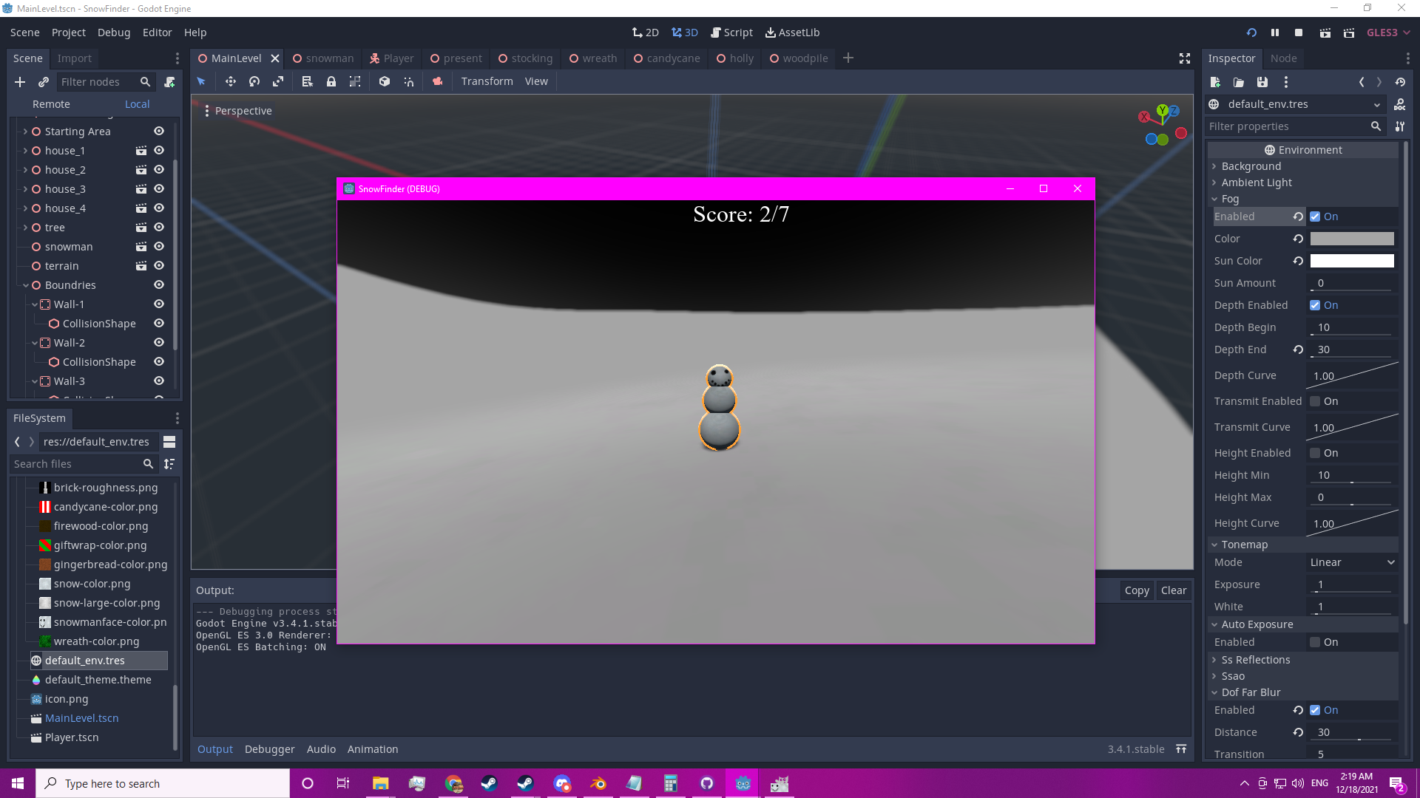Select the Rotate mode tool icon
Viewport: 1420px width, 798px height.
[254, 81]
